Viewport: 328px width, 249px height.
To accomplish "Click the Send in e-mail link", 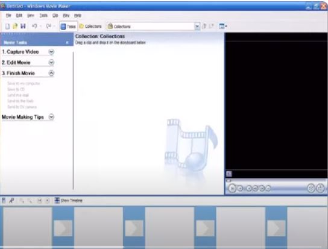I will pos(18,95).
